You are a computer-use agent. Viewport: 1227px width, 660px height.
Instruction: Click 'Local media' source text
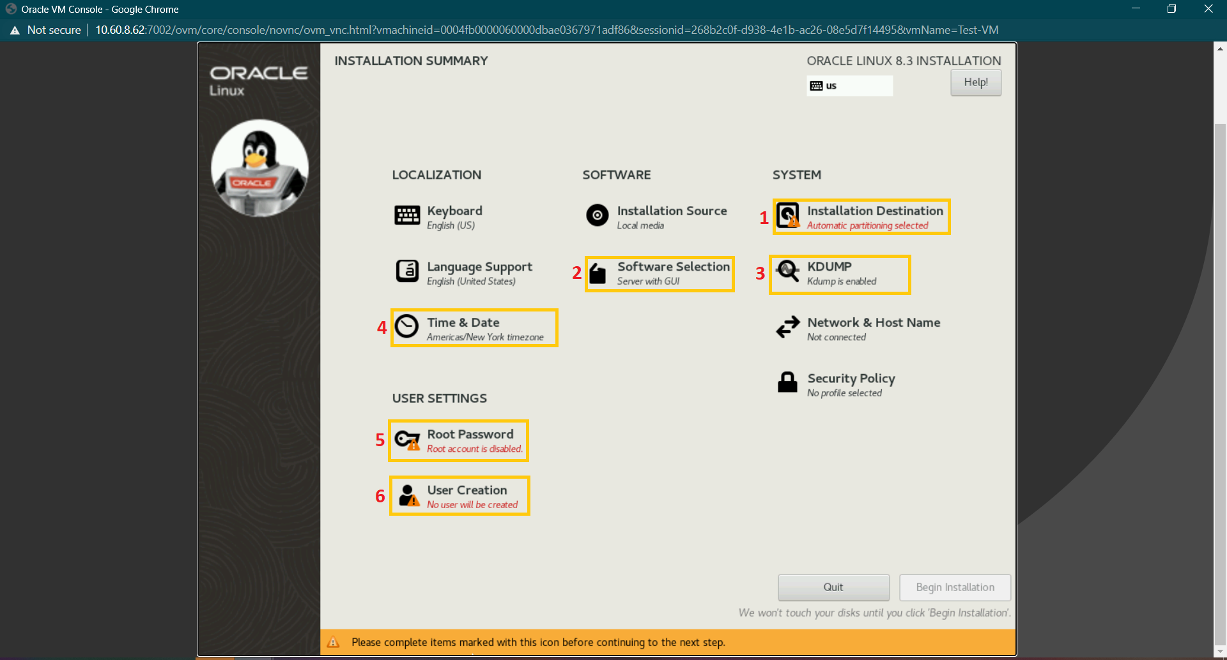pos(640,225)
